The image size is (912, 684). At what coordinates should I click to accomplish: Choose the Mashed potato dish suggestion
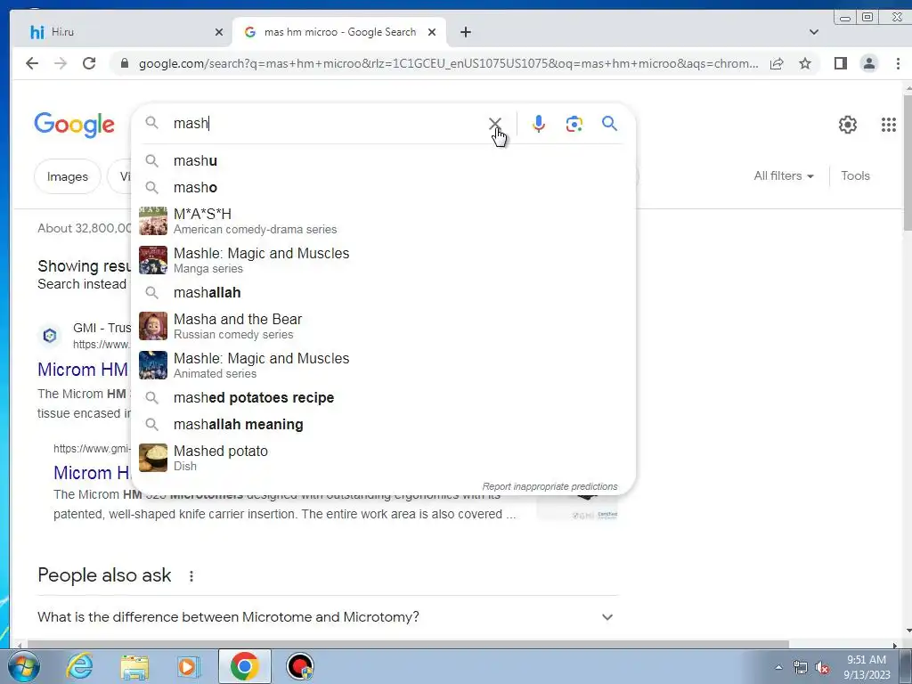point(383,458)
